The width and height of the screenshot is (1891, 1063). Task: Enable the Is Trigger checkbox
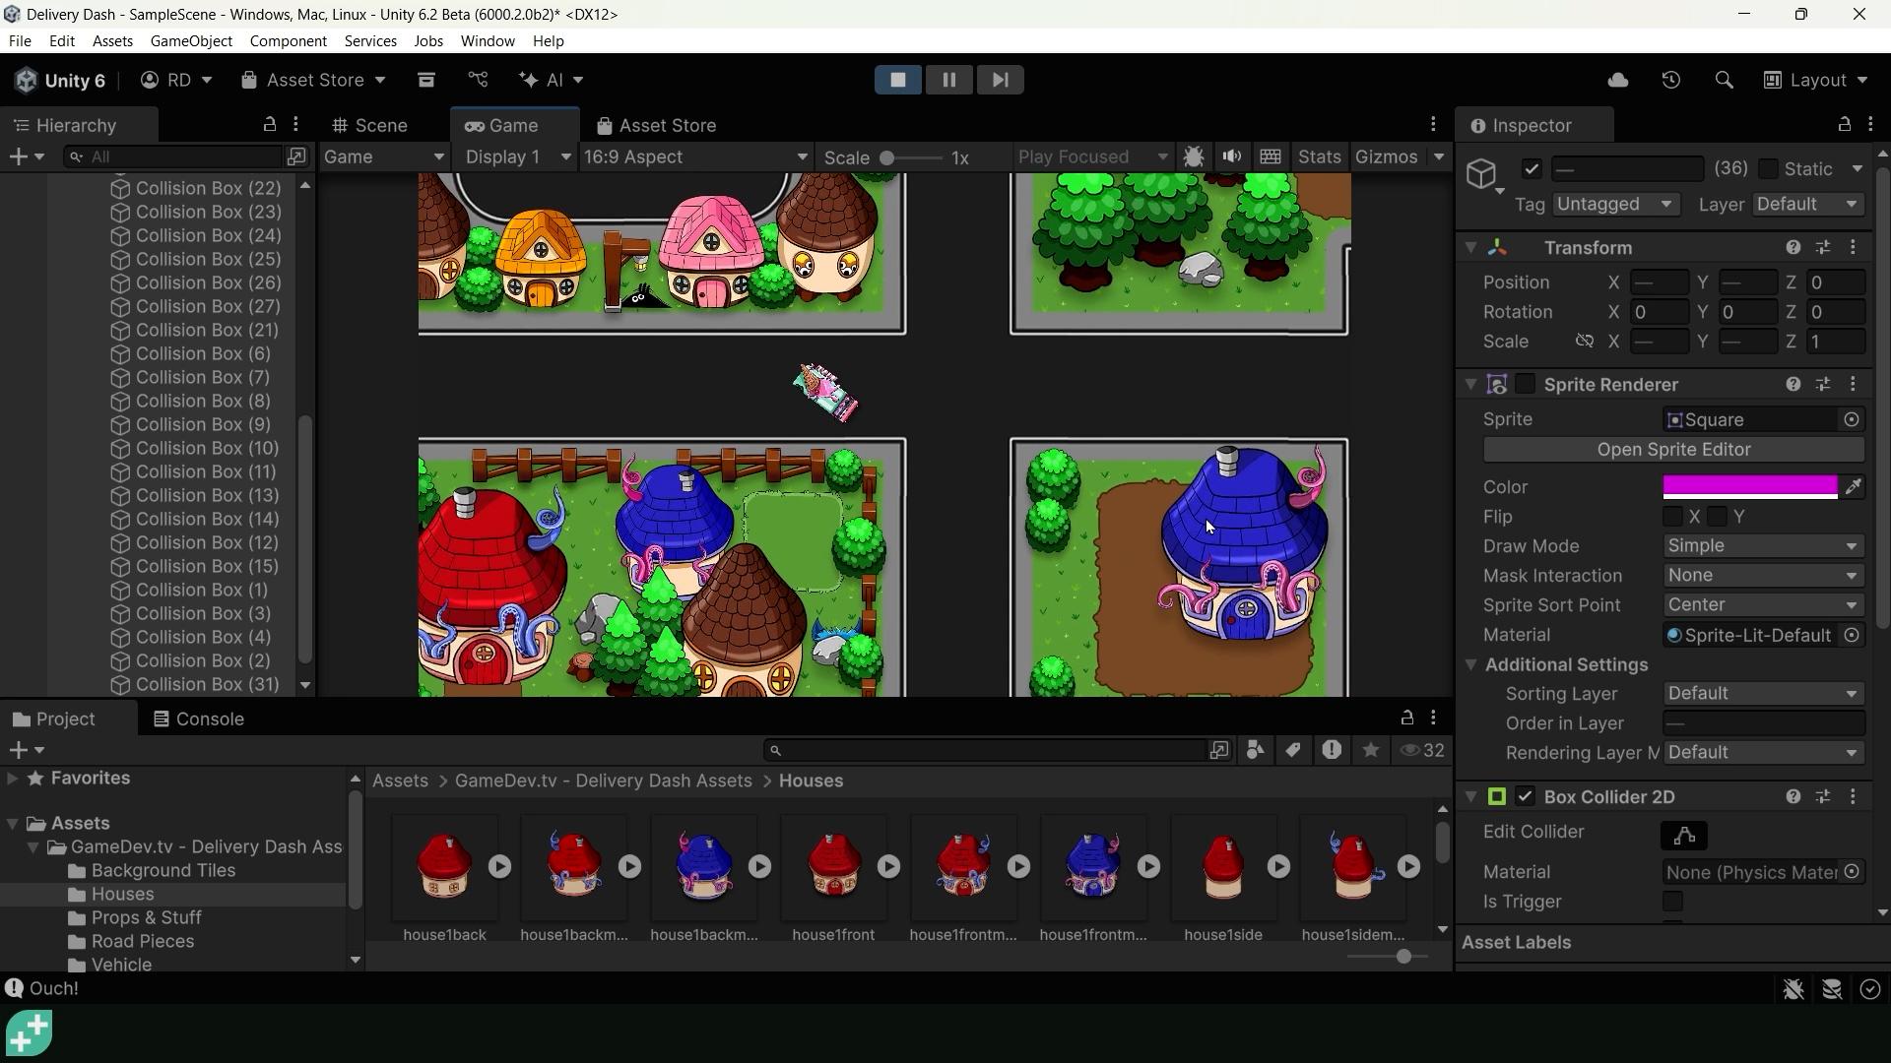[1673, 902]
